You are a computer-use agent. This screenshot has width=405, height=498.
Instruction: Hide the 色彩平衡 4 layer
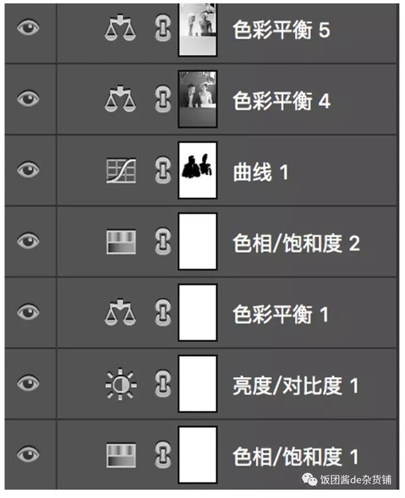point(28,98)
